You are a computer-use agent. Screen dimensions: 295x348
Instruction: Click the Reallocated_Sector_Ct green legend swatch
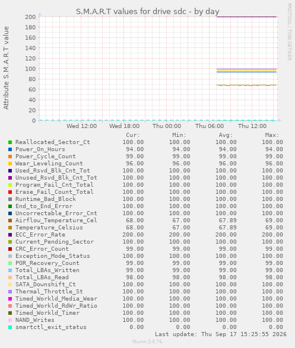[x=10, y=142]
